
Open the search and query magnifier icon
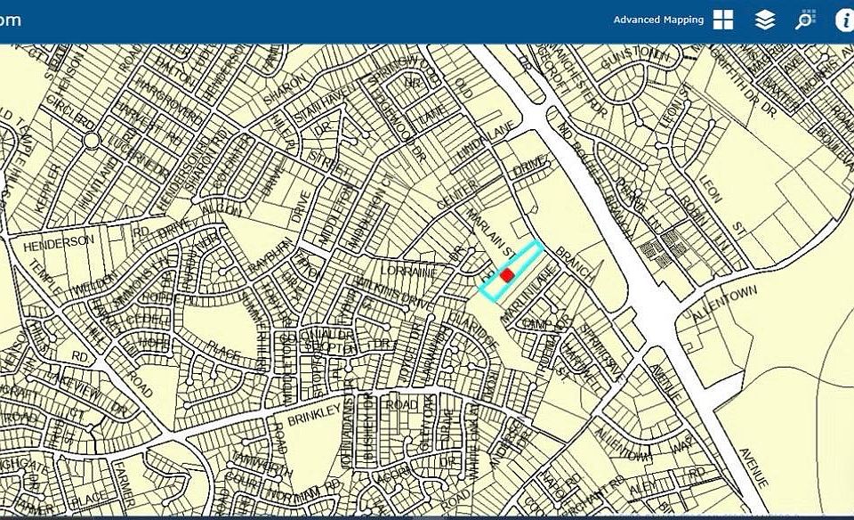point(805,20)
